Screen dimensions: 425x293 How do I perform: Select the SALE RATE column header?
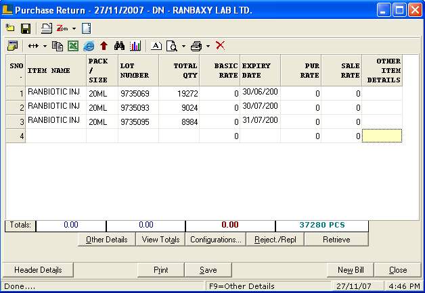(x=342, y=70)
